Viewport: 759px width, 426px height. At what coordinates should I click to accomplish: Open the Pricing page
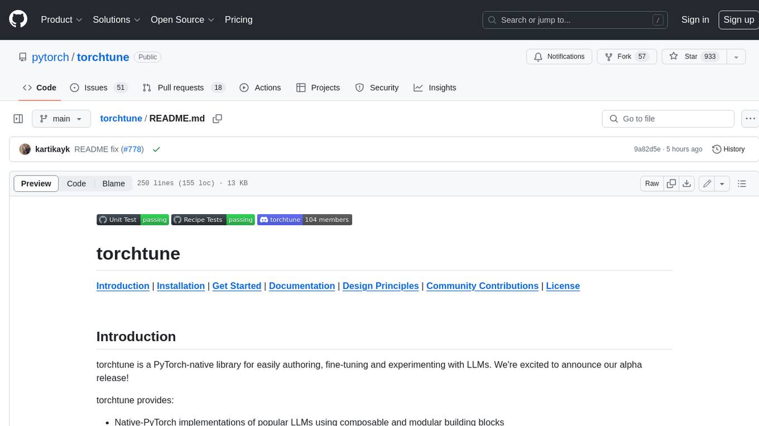click(238, 20)
